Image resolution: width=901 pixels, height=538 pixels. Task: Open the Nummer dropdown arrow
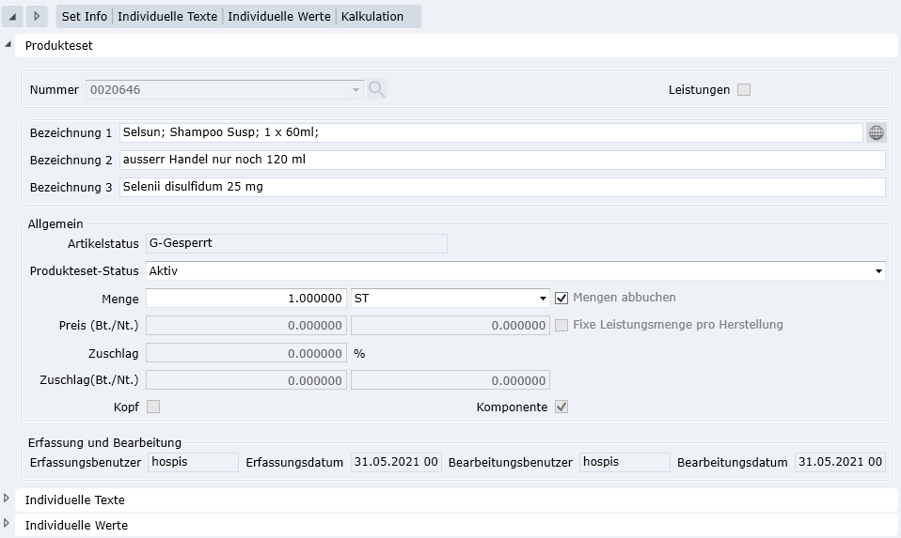point(356,90)
